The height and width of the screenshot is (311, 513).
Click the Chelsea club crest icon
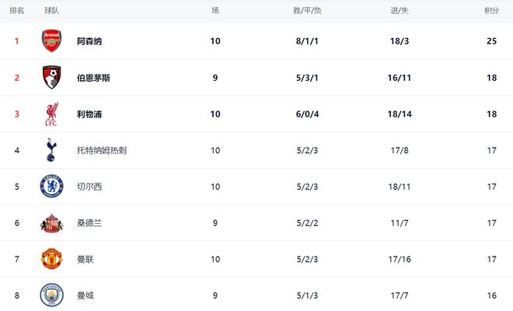click(x=52, y=187)
